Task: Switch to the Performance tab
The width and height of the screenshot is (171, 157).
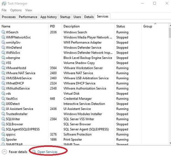Action: [28, 17]
